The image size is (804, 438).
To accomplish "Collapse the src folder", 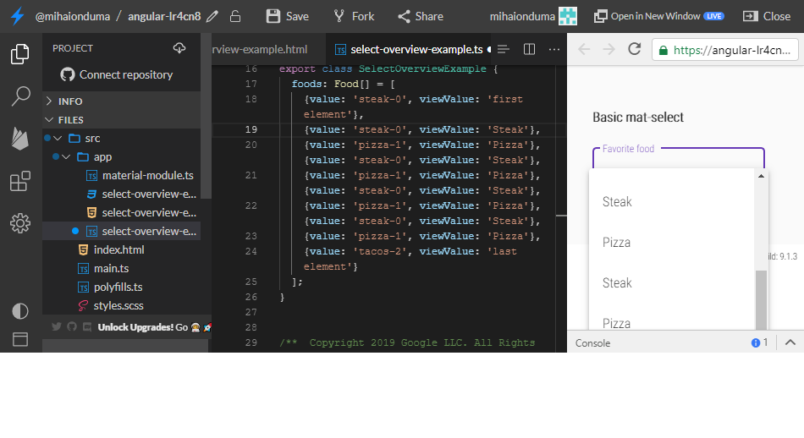I will [121, 139].
